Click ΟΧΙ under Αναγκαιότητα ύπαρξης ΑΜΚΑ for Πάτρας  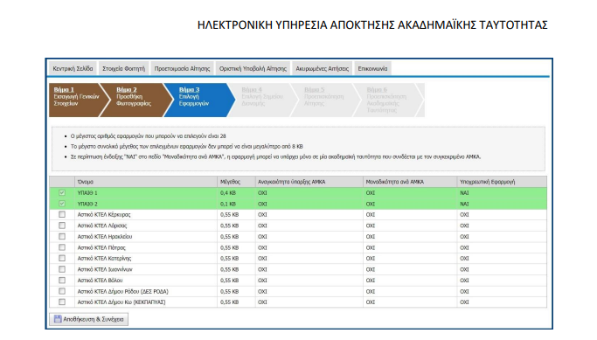[x=262, y=248]
